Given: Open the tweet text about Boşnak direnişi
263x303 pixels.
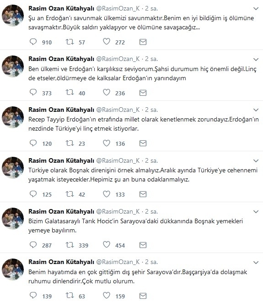Looking at the screenshot, I should (x=143, y=175).
